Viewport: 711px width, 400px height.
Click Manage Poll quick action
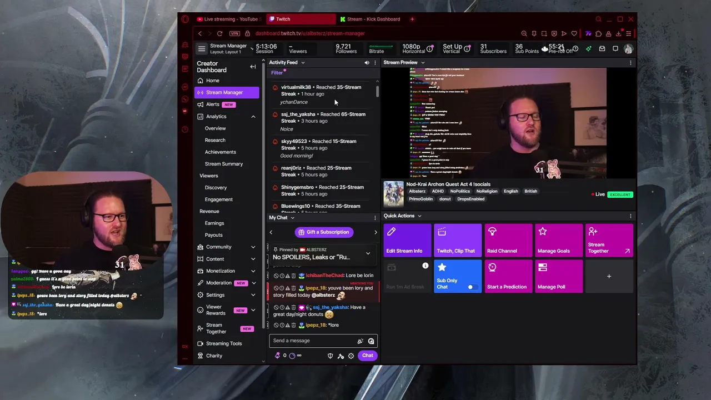click(559, 276)
